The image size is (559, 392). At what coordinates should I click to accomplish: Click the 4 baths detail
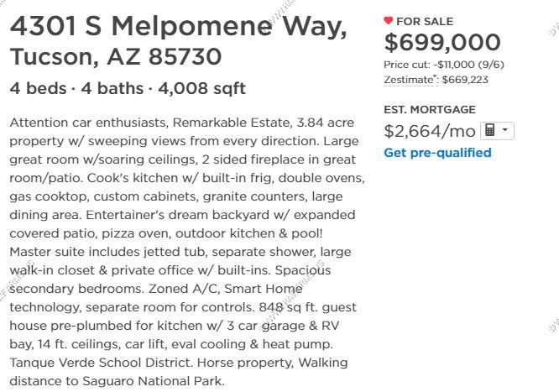click(x=112, y=88)
